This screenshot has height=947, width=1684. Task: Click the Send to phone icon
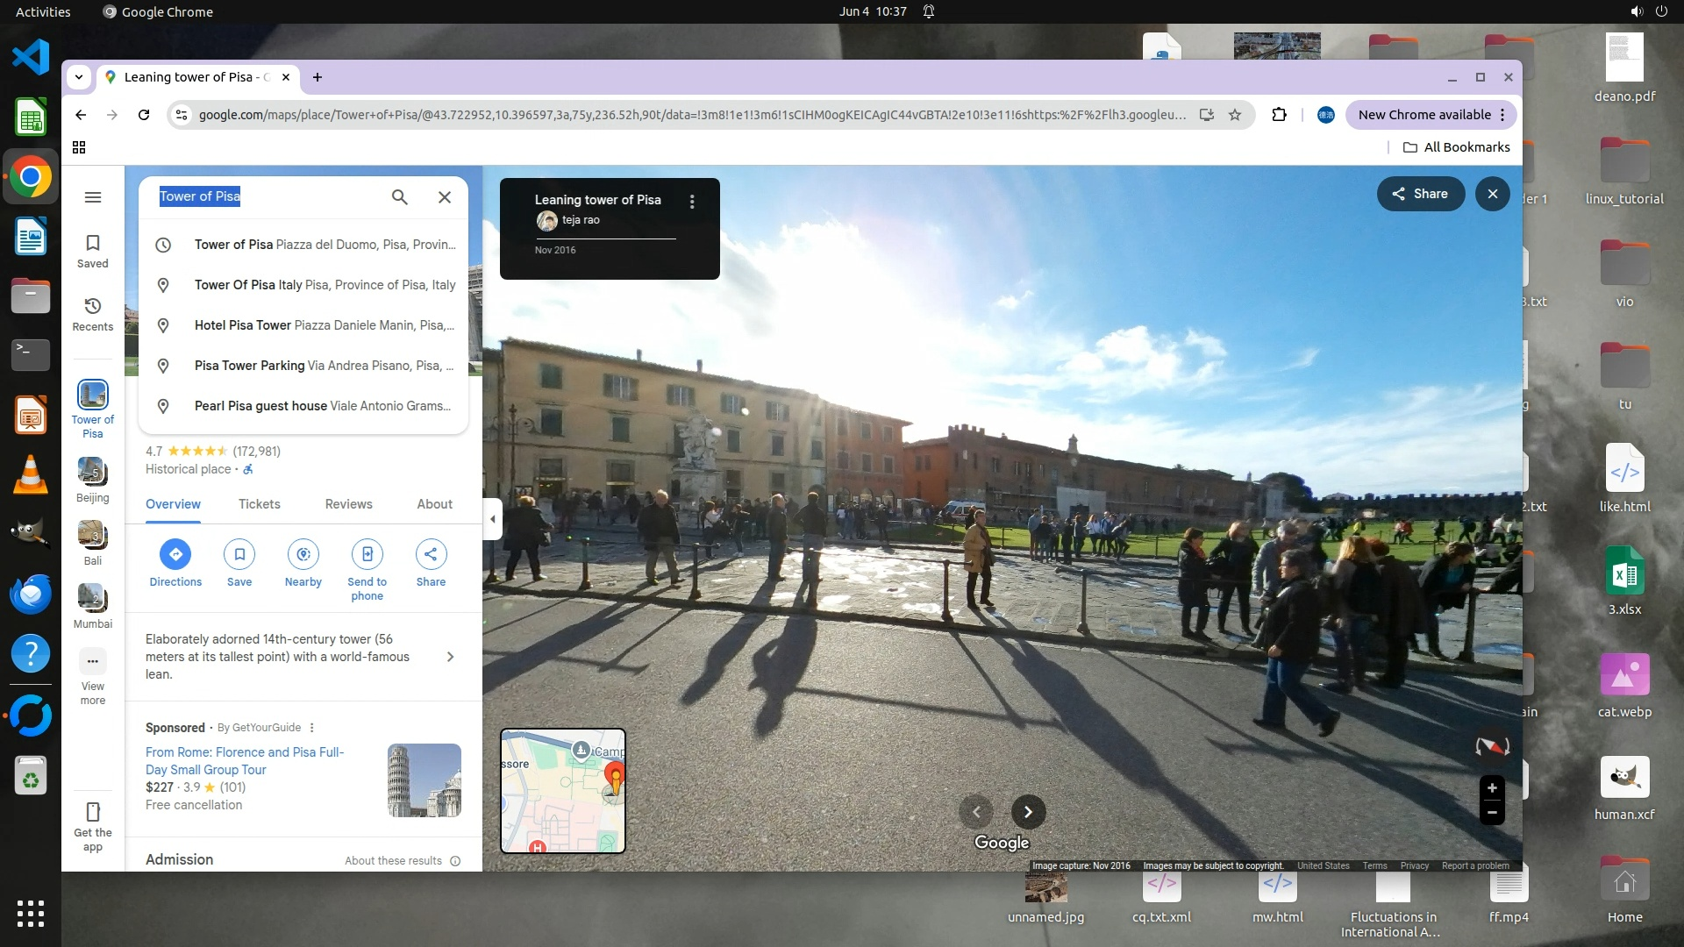pos(367,554)
